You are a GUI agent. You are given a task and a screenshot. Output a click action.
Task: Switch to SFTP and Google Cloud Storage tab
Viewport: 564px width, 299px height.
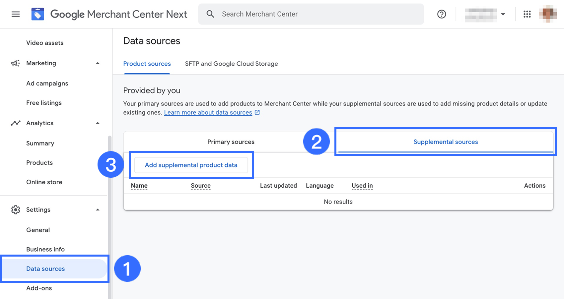coord(231,64)
